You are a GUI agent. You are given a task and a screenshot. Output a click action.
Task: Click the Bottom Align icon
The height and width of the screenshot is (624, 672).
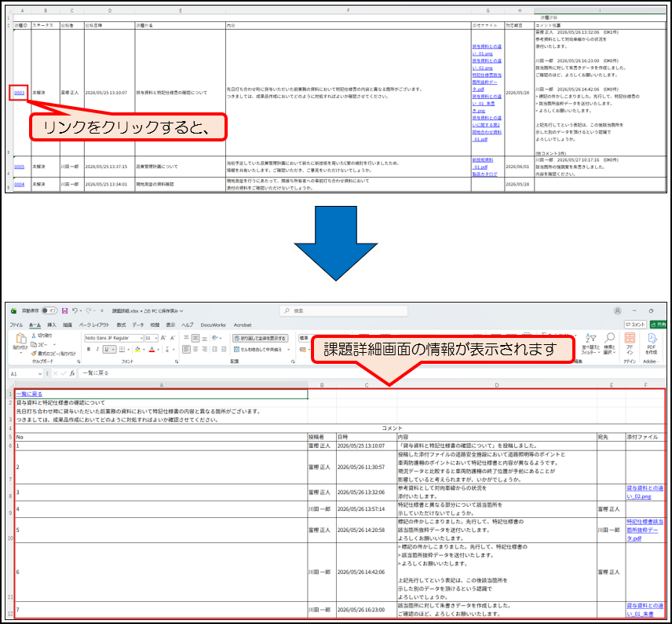pos(204,338)
